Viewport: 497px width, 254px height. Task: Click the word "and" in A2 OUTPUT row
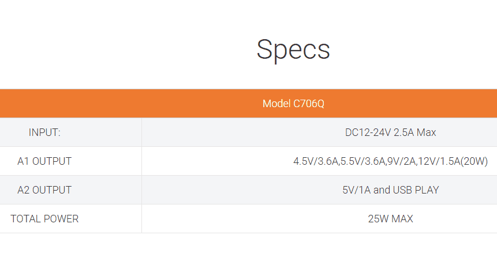[382, 190]
